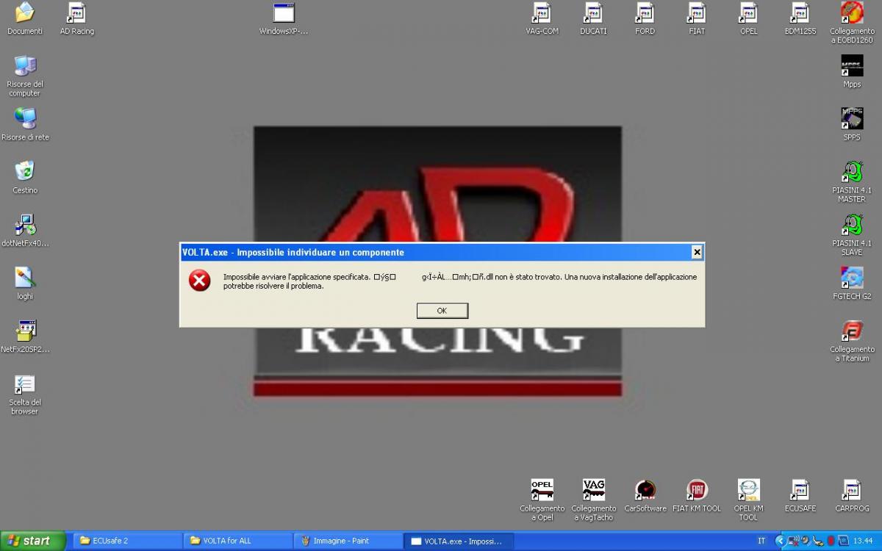Launch the VAG-COM shortcut
Image resolution: width=882 pixels, height=551 pixels.
(x=542, y=18)
